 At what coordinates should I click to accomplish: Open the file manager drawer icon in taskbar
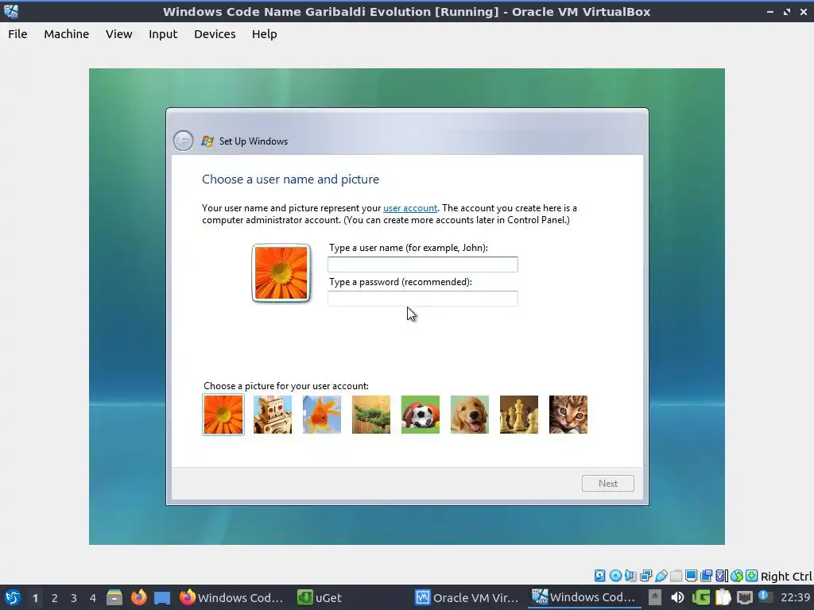pyautogui.click(x=114, y=597)
